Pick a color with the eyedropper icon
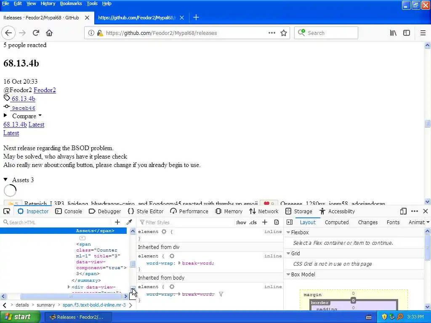 [129, 222]
